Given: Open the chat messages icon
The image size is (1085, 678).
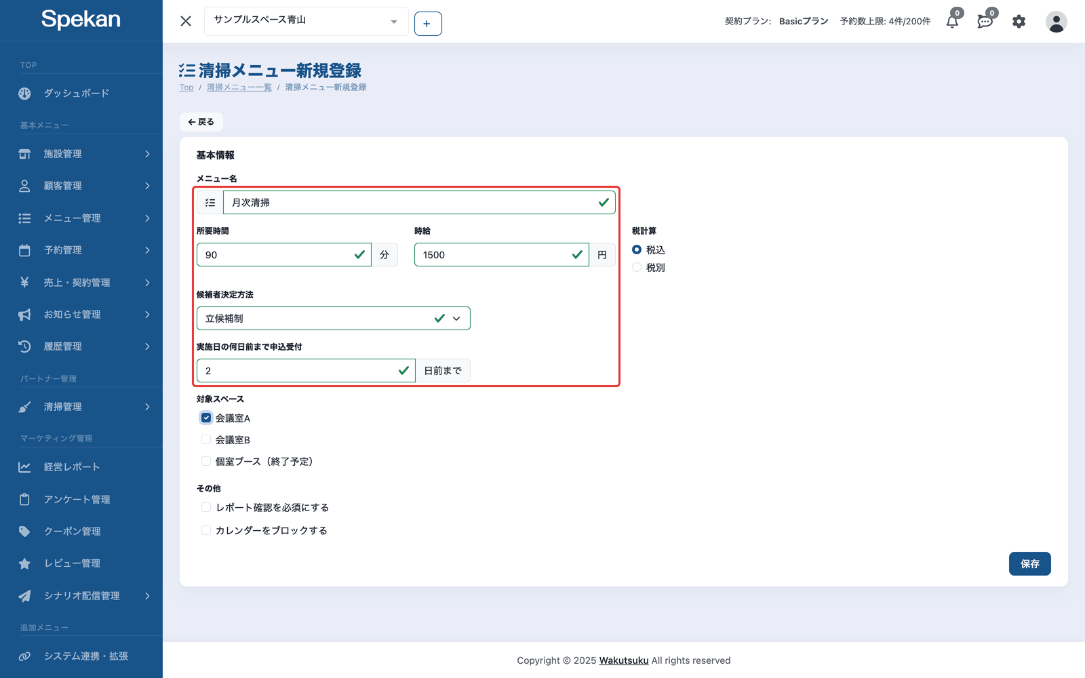Looking at the screenshot, I should 985,22.
